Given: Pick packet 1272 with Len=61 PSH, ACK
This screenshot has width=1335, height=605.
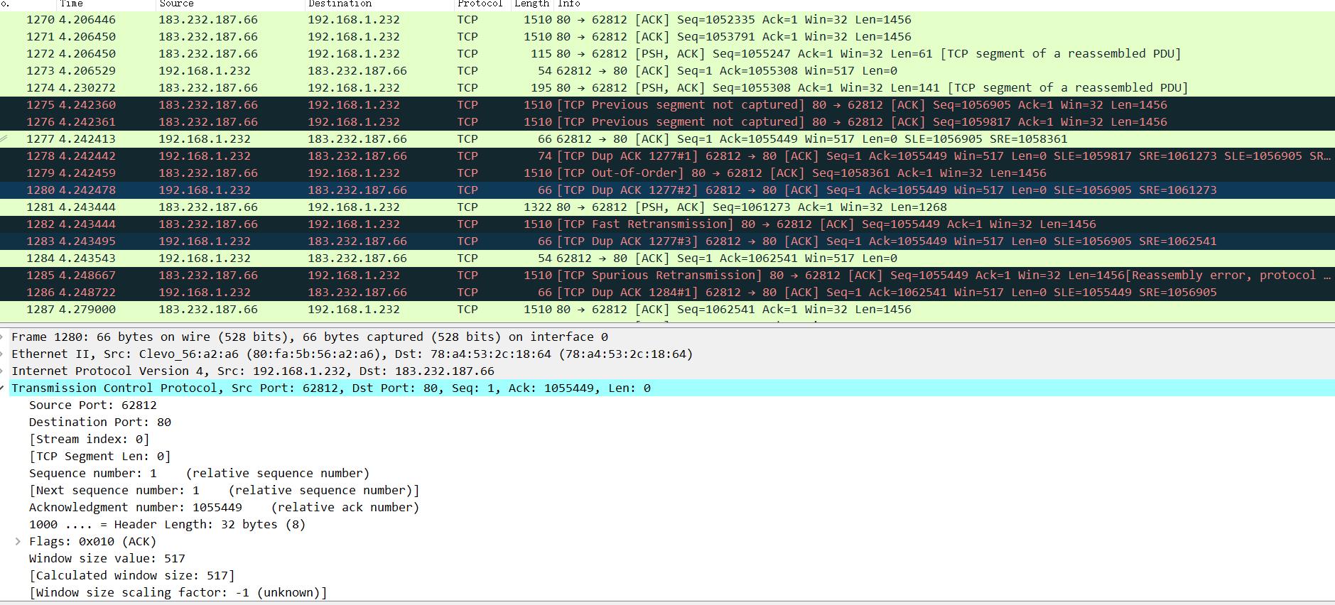Looking at the screenshot, I should coord(667,54).
